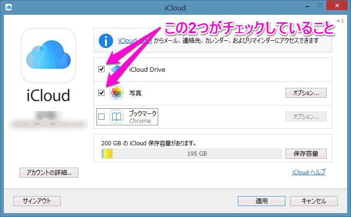This screenshot has height=217, width=351.
Task: Click the サインアウト button
Action: coord(37,201)
